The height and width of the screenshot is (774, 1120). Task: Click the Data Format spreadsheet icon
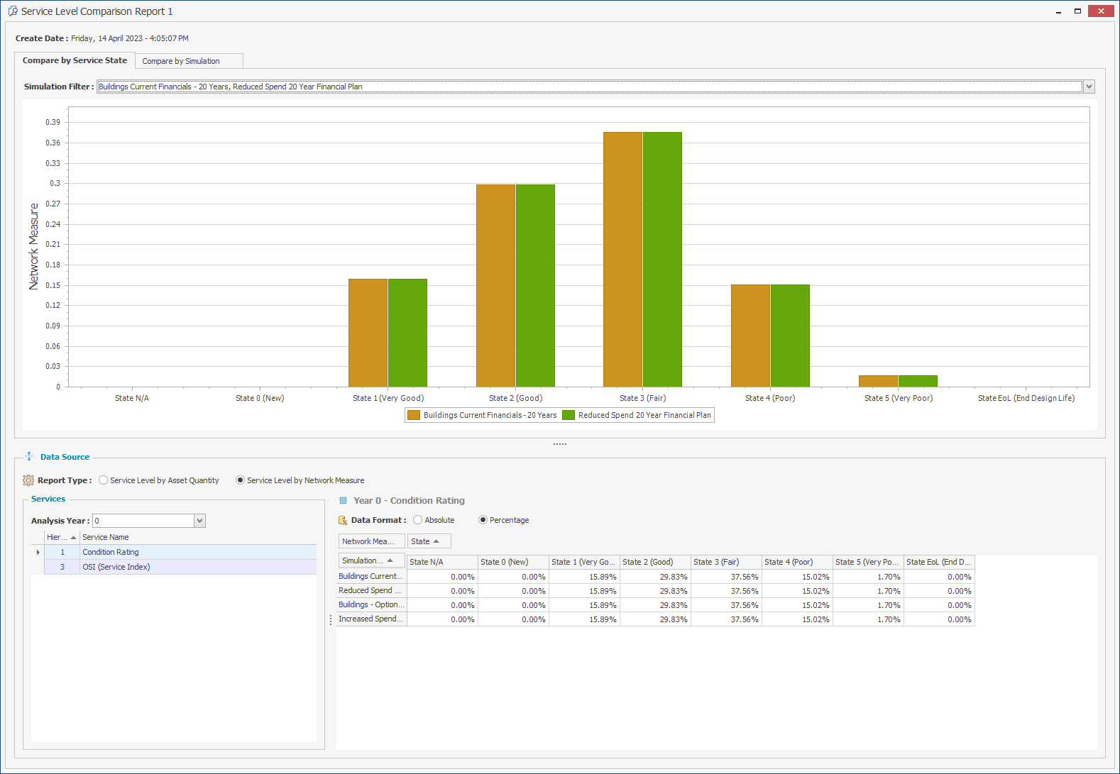coord(343,520)
